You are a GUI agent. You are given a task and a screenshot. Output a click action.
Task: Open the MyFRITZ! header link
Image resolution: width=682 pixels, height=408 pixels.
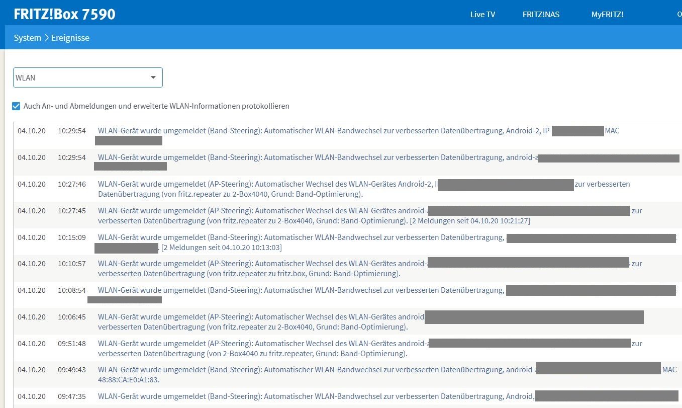pyautogui.click(x=607, y=15)
